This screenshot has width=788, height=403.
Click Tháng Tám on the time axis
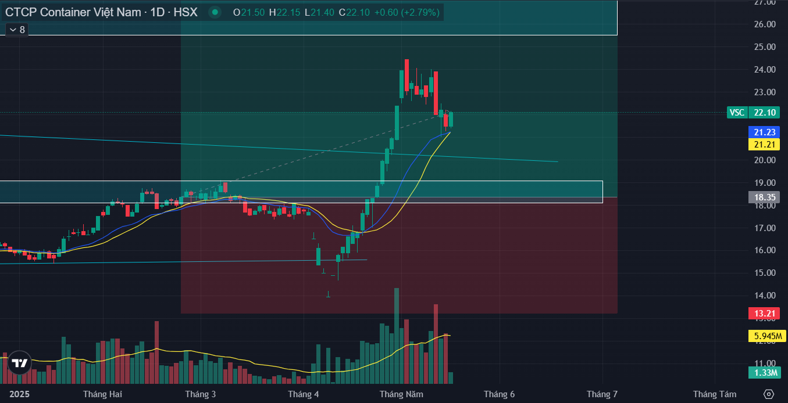point(715,394)
